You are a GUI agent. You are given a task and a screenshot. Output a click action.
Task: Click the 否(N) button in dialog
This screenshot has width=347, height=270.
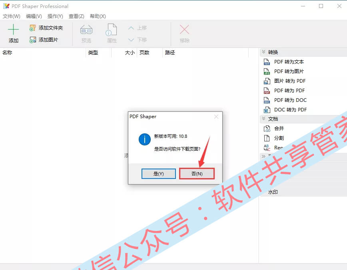pos(197,174)
